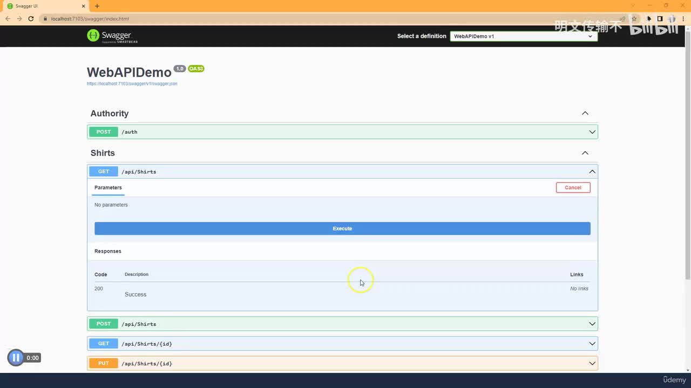The width and height of the screenshot is (691, 388).
Task: Click the Links column header
Action: 577,274
